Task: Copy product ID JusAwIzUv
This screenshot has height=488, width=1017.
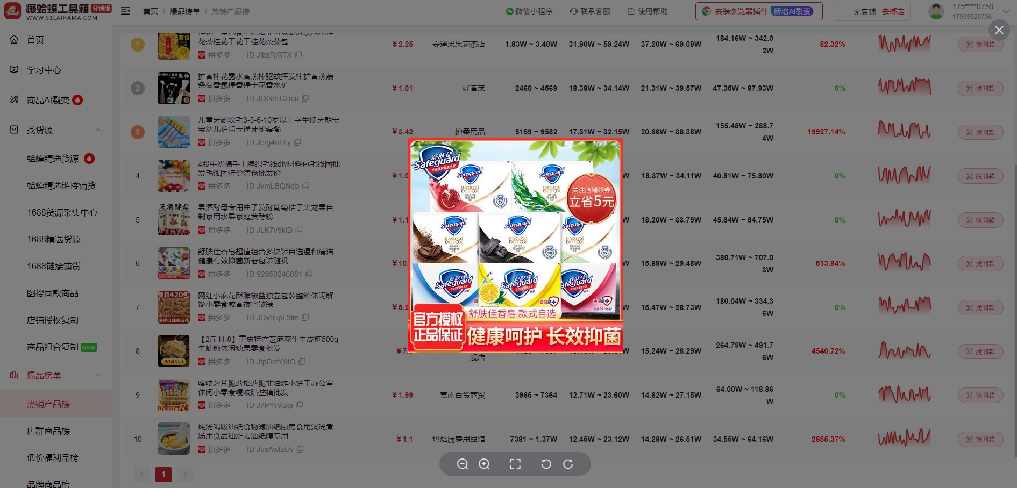Action: [x=300, y=449]
